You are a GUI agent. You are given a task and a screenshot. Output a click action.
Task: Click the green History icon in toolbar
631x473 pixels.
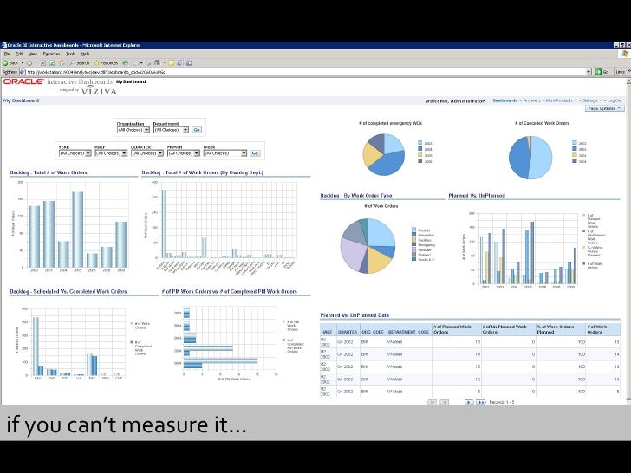point(126,62)
